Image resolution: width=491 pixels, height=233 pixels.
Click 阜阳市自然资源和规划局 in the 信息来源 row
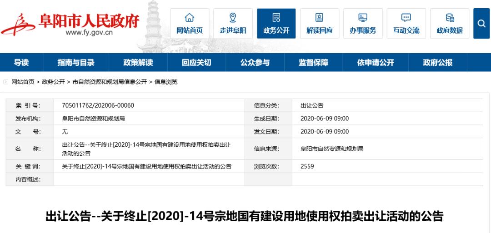click(331, 149)
